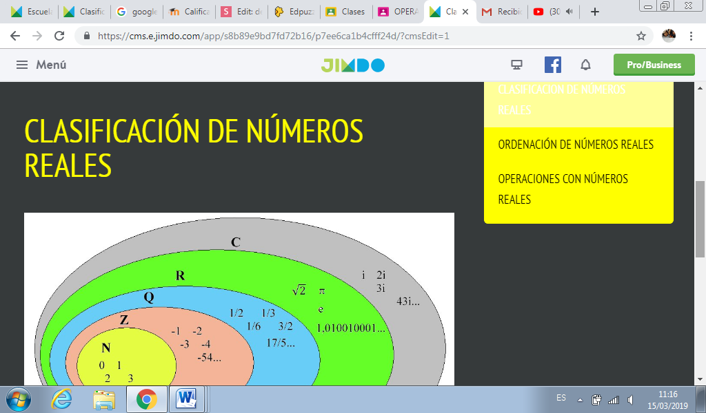Screen dimensions: 706x413
Task: Switch to the Escuela tab
Action: (x=32, y=12)
